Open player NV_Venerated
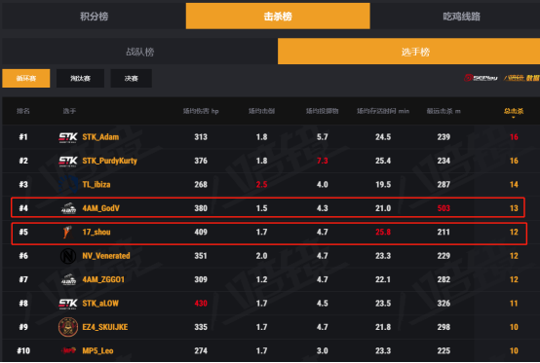Viewport: 540px width, 363px height. point(106,256)
